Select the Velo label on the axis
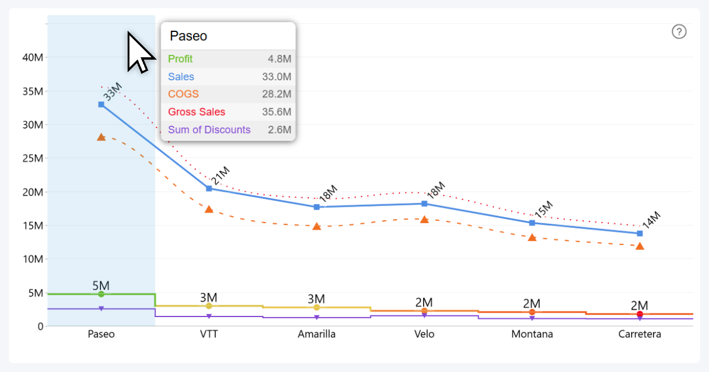The image size is (709, 372). tap(424, 334)
